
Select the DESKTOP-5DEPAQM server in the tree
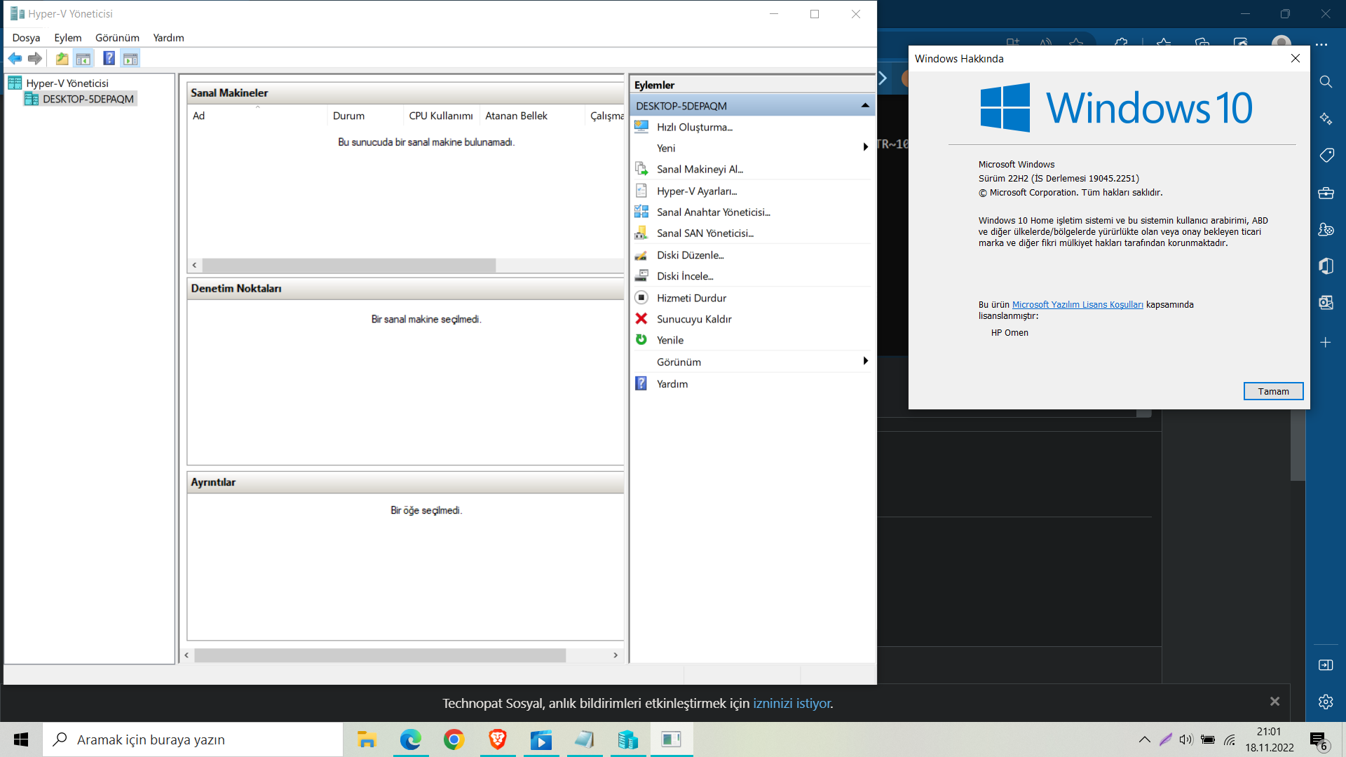point(88,100)
